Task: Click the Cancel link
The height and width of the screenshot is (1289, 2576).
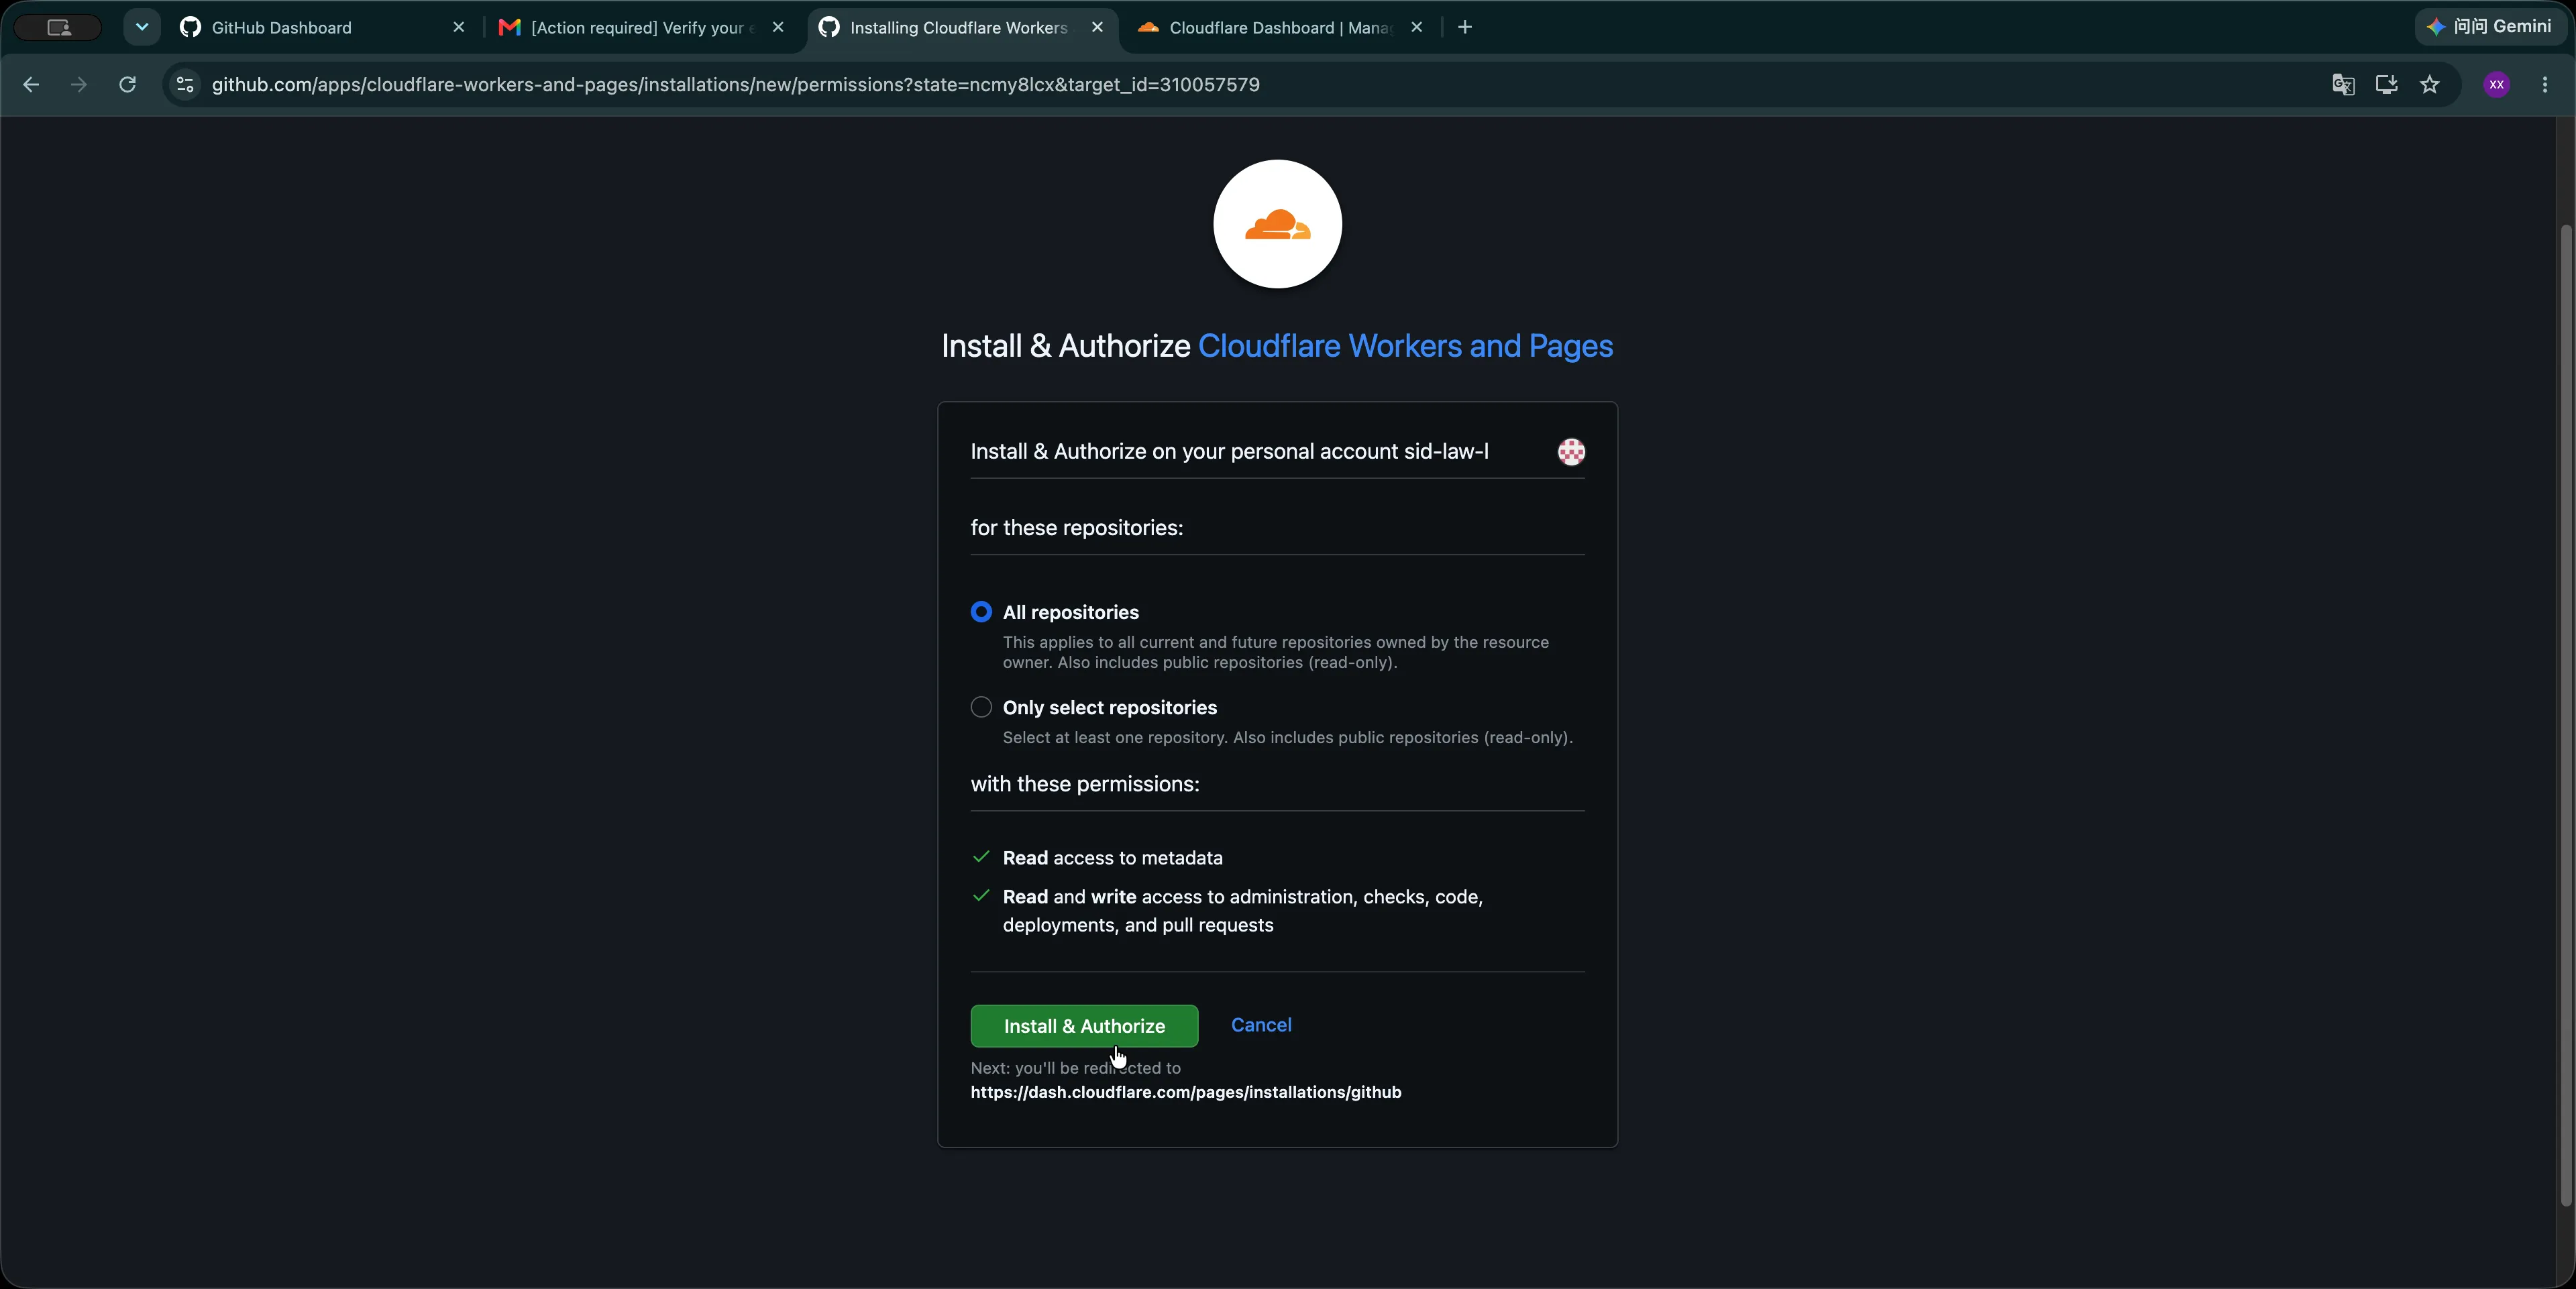Action: pyautogui.click(x=1261, y=1025)
